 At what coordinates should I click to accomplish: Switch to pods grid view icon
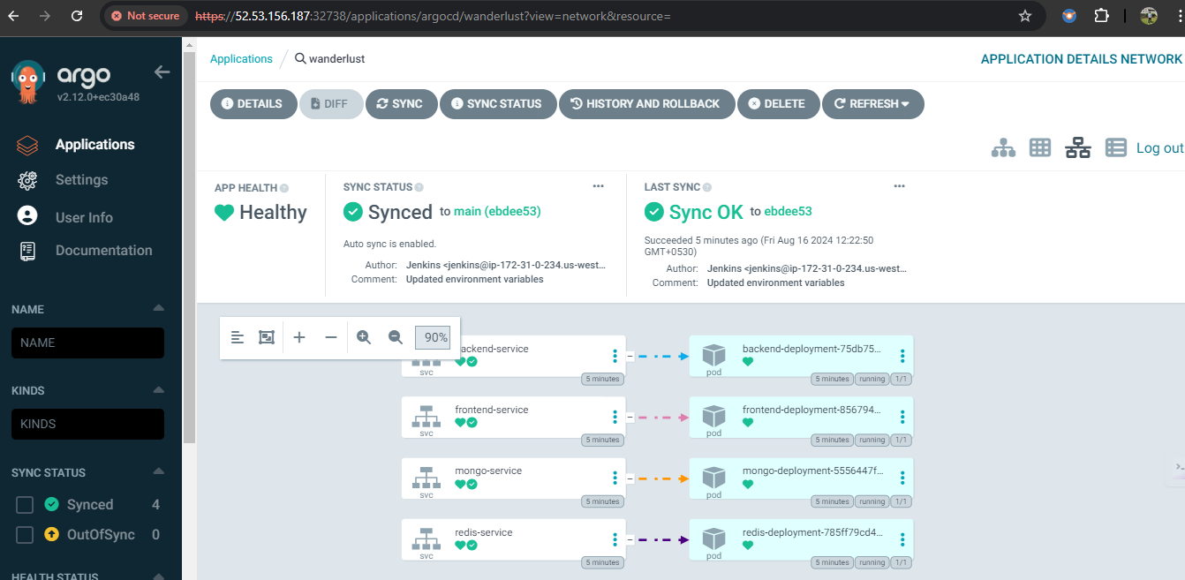(1040, 147)
